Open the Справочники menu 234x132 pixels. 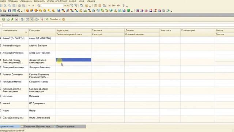(26, 1)
